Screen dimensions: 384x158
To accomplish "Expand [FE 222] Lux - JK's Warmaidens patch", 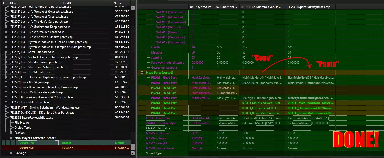I will pos(6,32).
